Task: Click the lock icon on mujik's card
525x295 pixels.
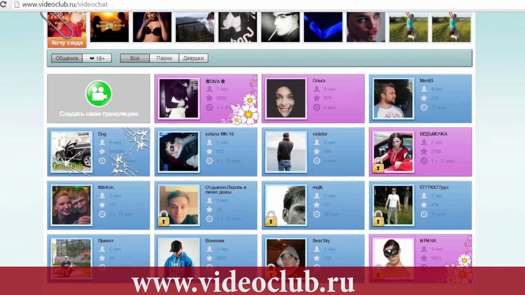Action: coord(271,219)
